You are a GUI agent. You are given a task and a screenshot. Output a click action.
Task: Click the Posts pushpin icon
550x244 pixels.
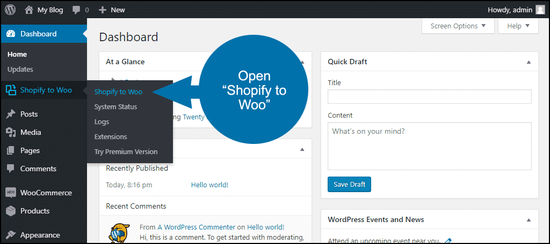click(x=11, y=115)
